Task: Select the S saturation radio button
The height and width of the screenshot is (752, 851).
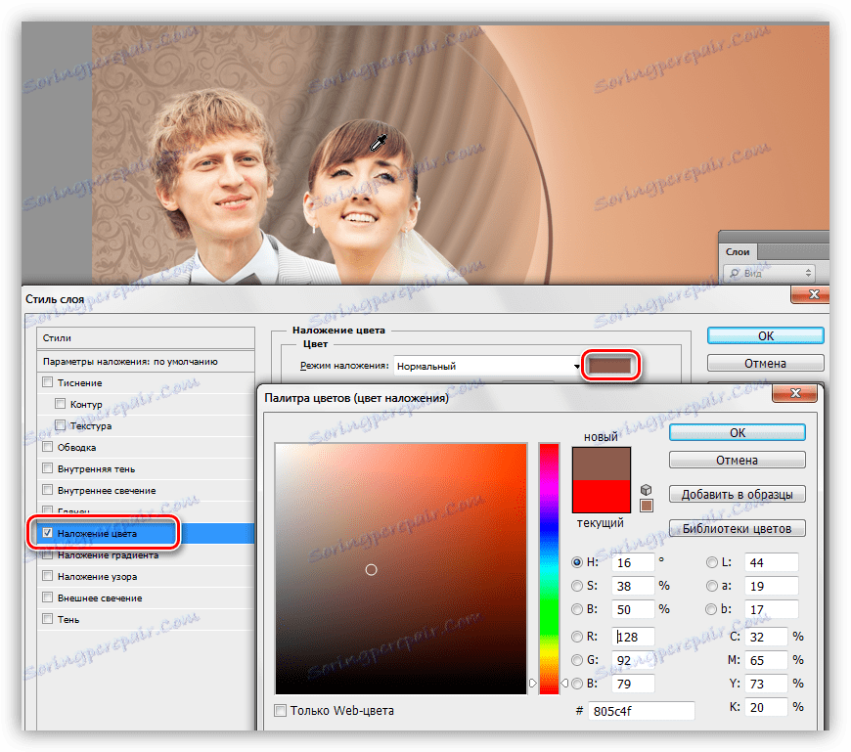Action: click(577, 586)
